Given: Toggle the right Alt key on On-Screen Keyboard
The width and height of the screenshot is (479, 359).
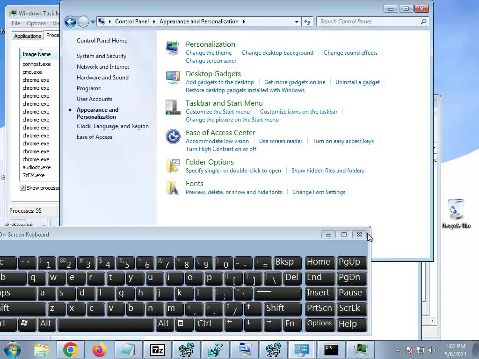Looking at the screenshot, I should point(165,324).
